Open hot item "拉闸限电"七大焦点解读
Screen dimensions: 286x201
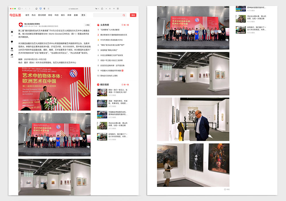[110, 30]
